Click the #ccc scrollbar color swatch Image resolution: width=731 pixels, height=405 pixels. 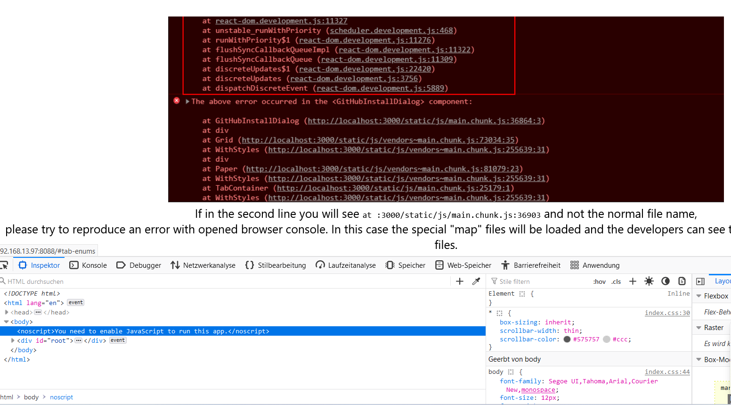[x=607, y=339]
